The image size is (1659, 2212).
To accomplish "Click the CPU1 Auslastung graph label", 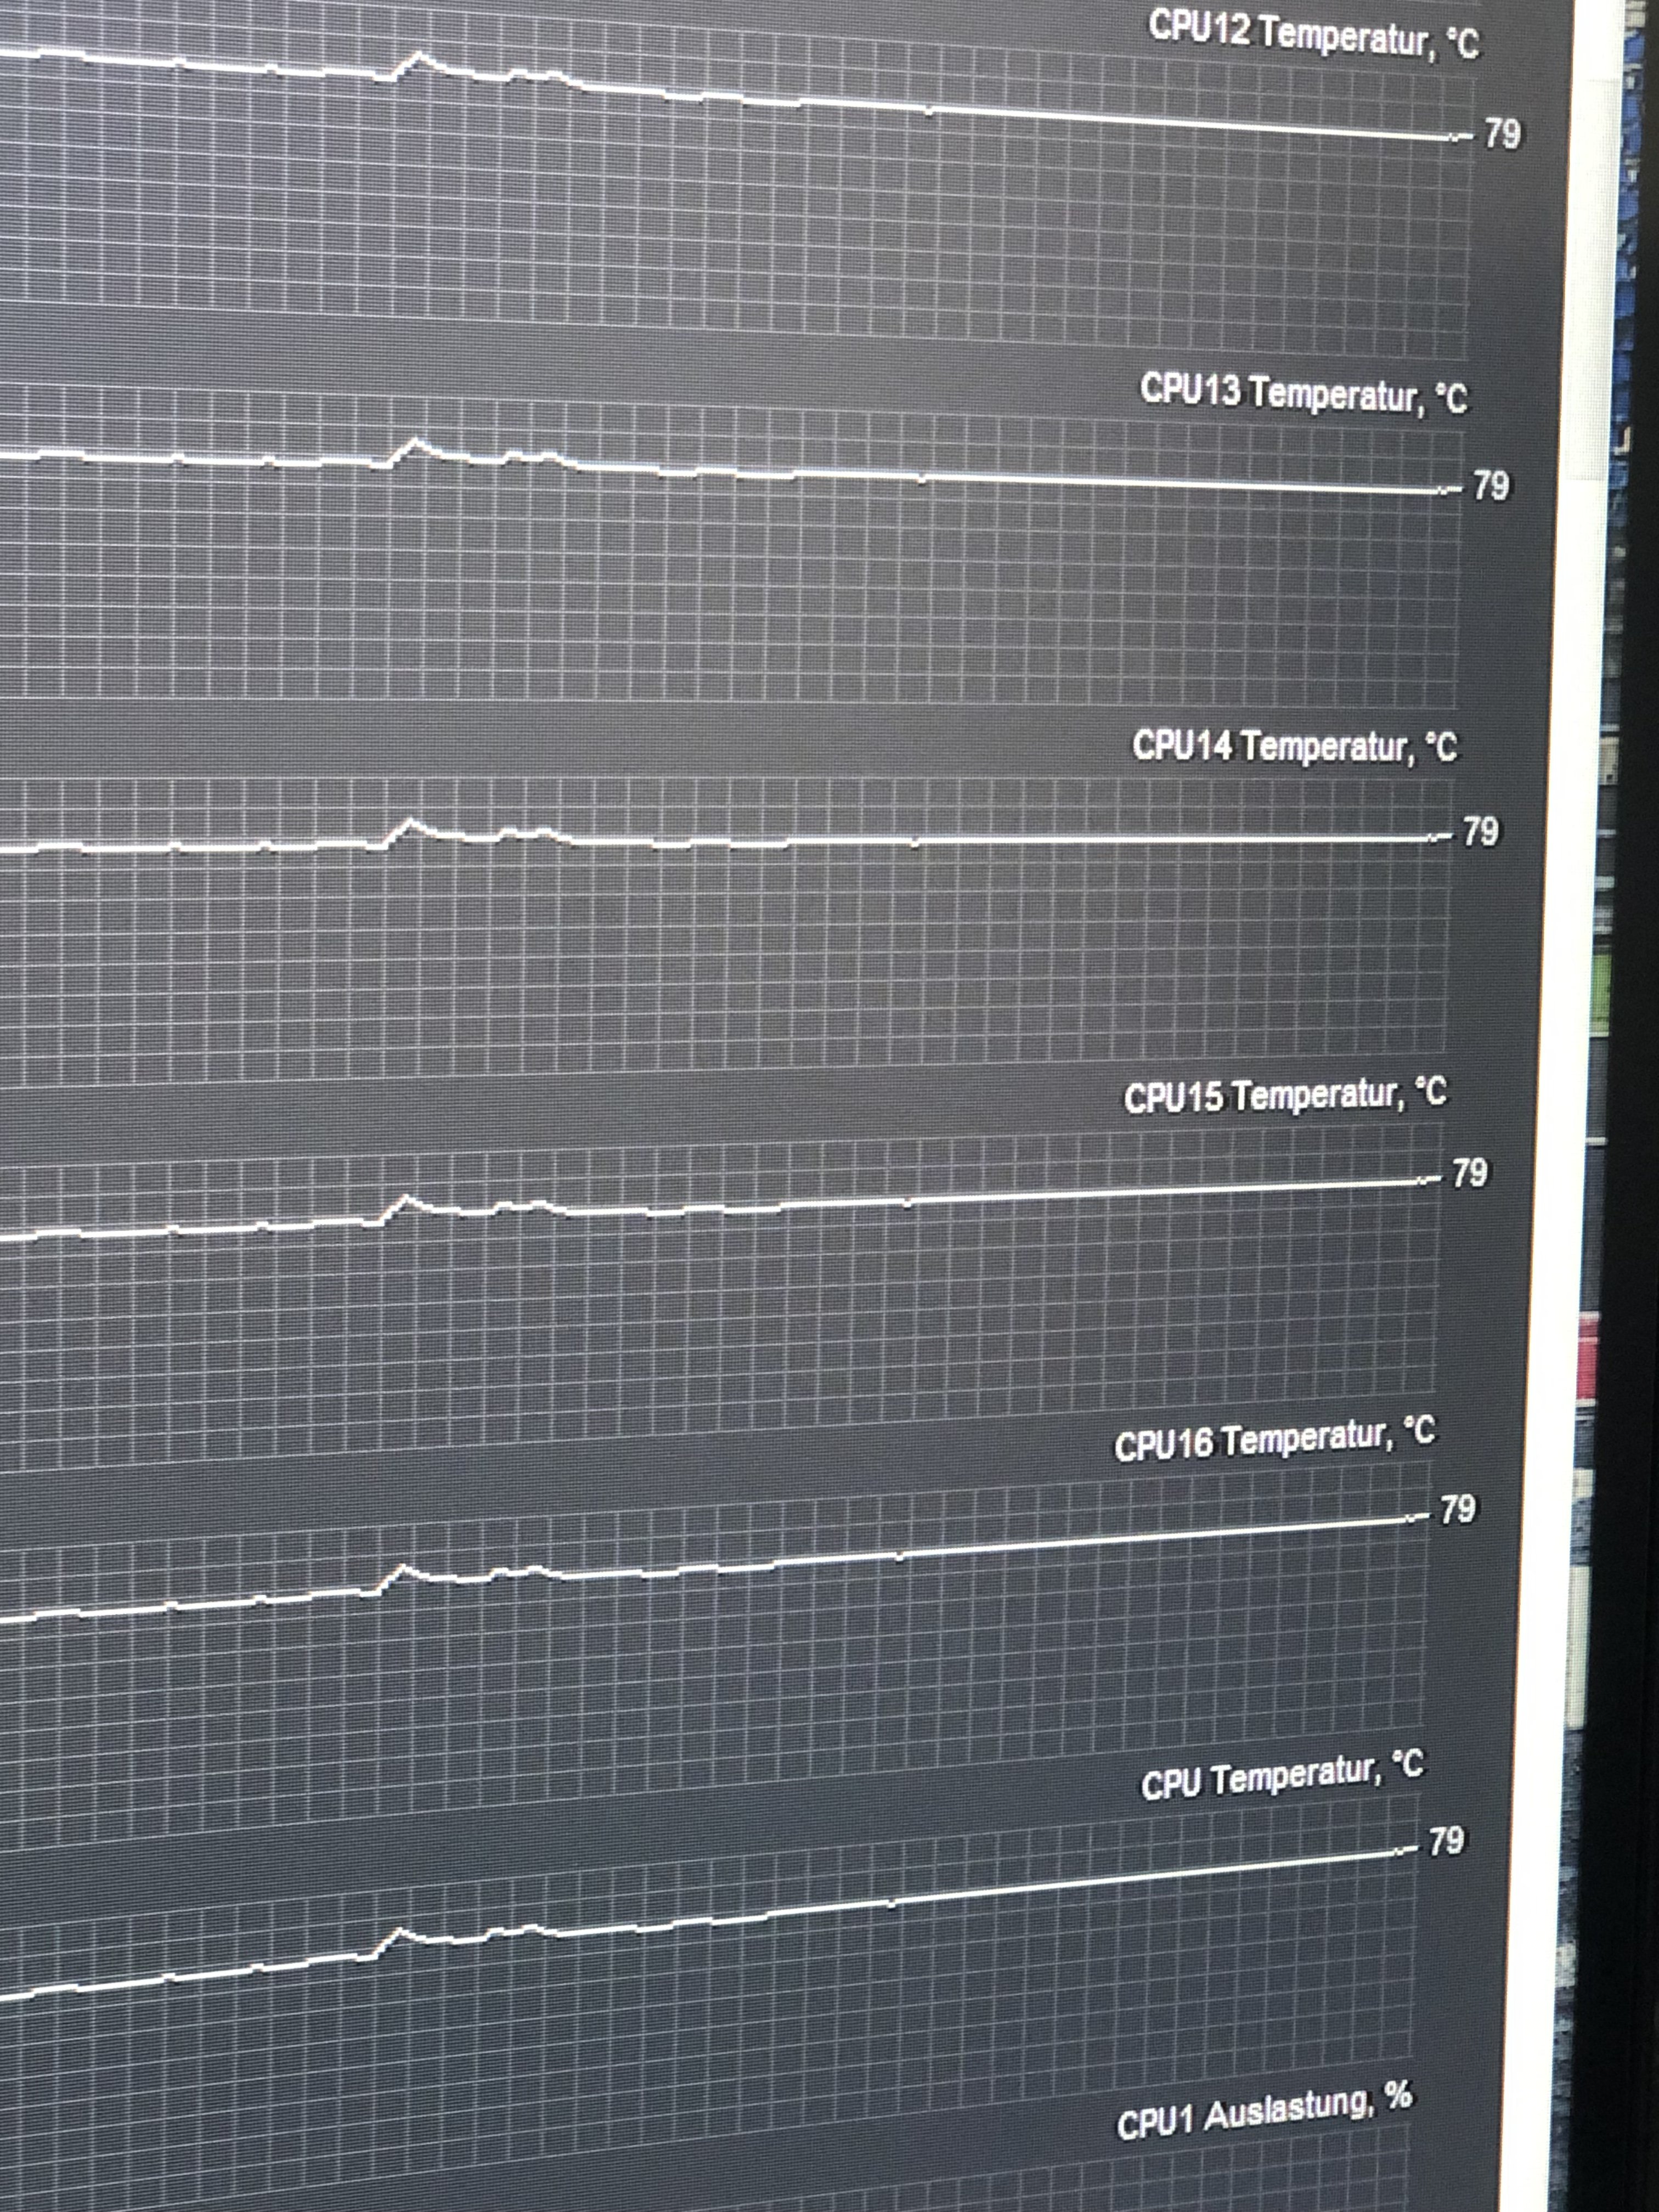I will point(1264,2111).
